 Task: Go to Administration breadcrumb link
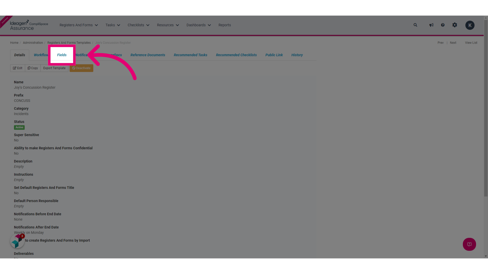coord(33,43)
